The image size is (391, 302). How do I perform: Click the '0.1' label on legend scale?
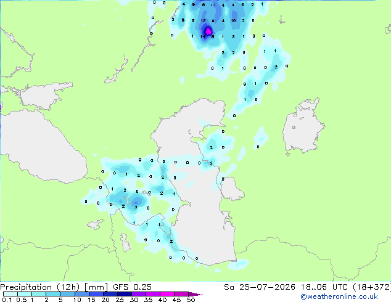[x=7, y=300]
